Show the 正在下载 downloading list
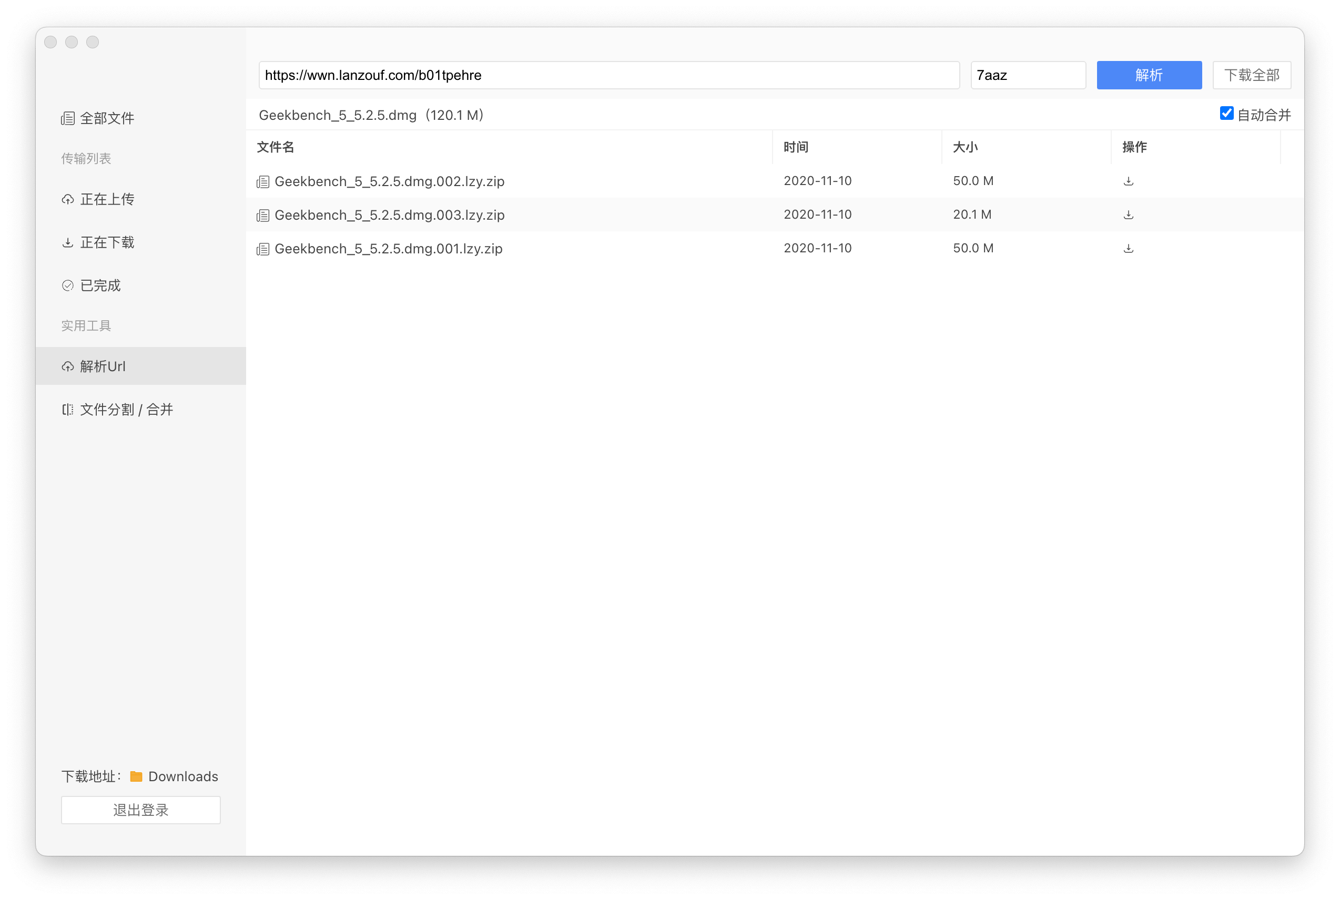The height and width of the screenshot is (900, 1340). click(x=107, y=242)
